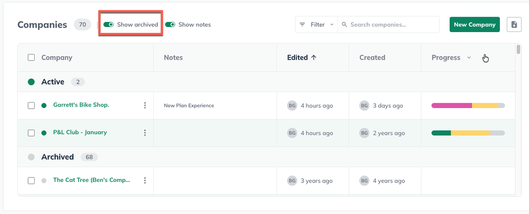Click green status dot beside Garrett's Bike Shop
Viewport: 529px width, 214px height.
44,106
